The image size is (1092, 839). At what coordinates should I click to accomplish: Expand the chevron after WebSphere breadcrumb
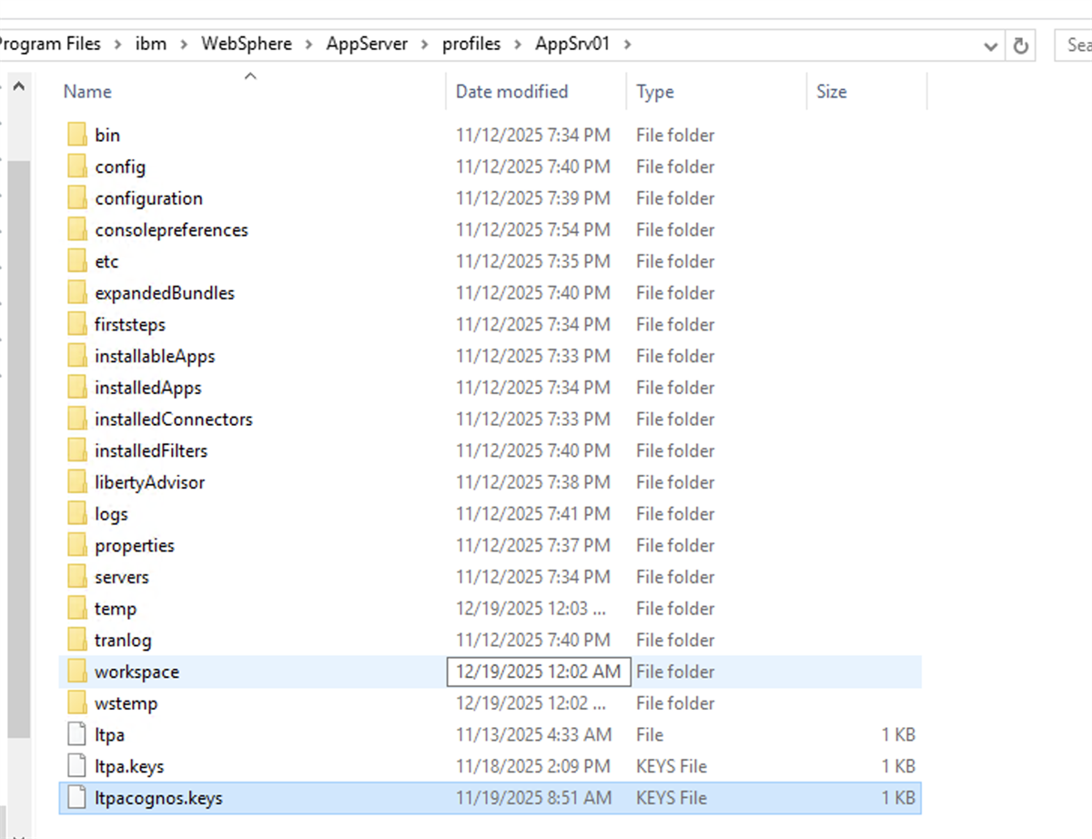(309, 44)
